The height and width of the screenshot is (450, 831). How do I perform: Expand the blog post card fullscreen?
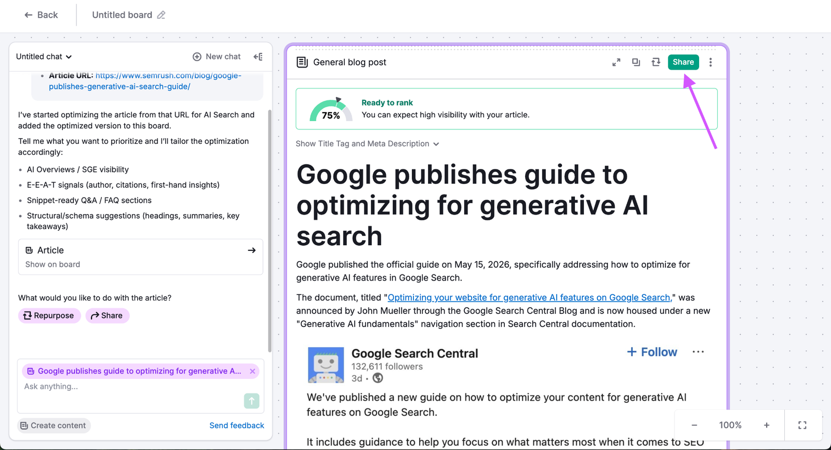616,62
